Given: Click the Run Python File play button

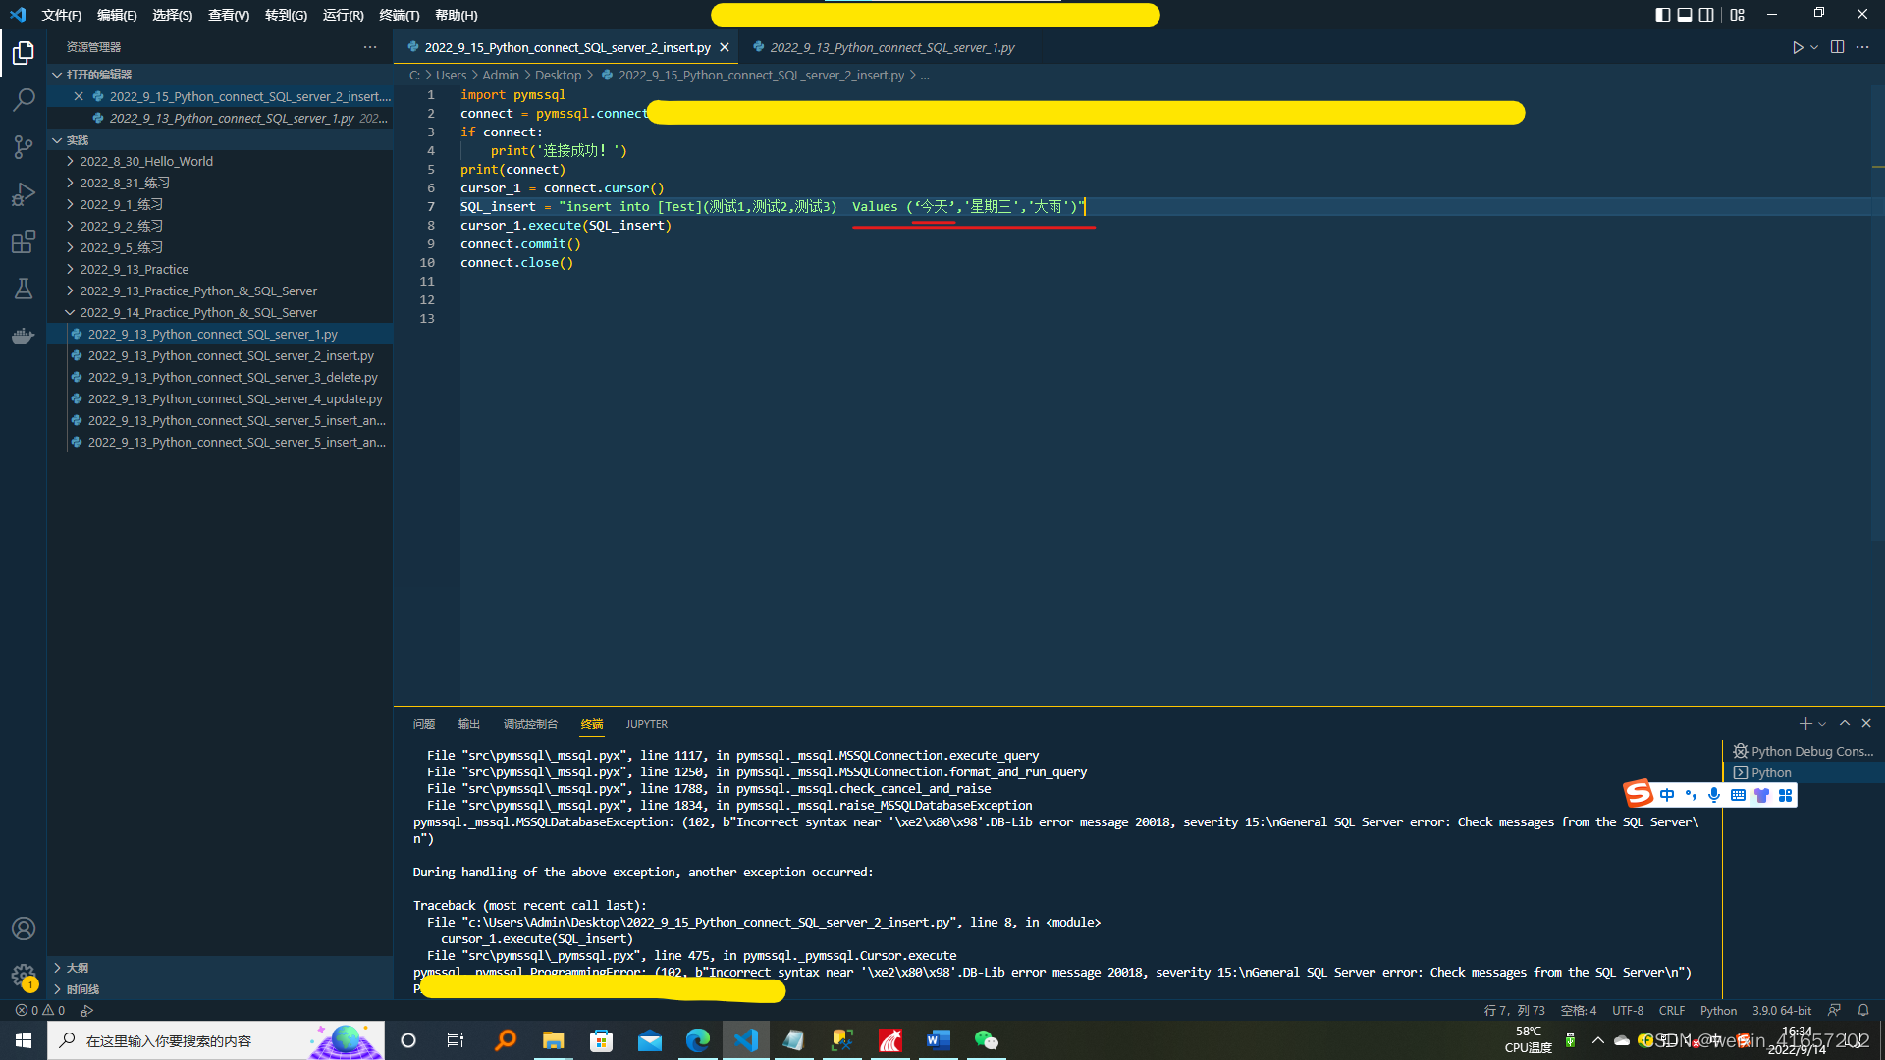Looking at the screenshot, I should click(x=1797, y=47).
